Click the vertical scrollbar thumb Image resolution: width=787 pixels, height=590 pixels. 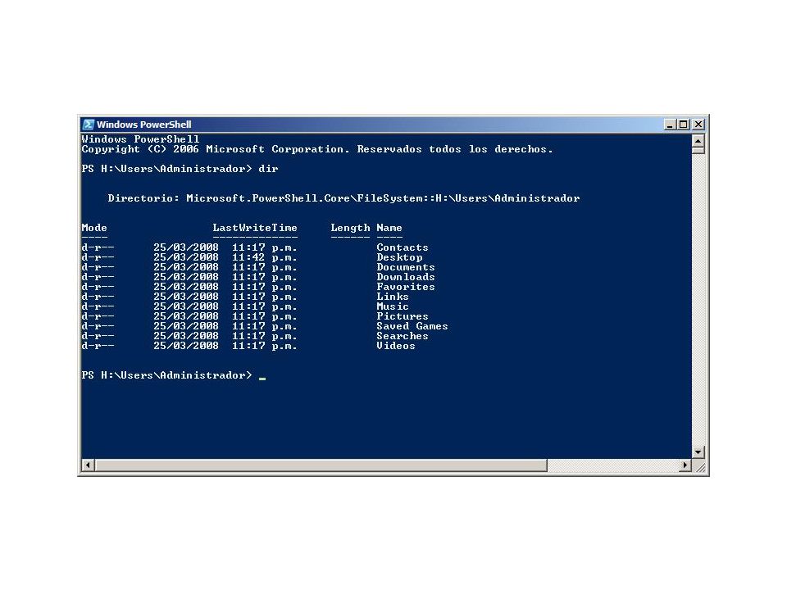[698, 151]
